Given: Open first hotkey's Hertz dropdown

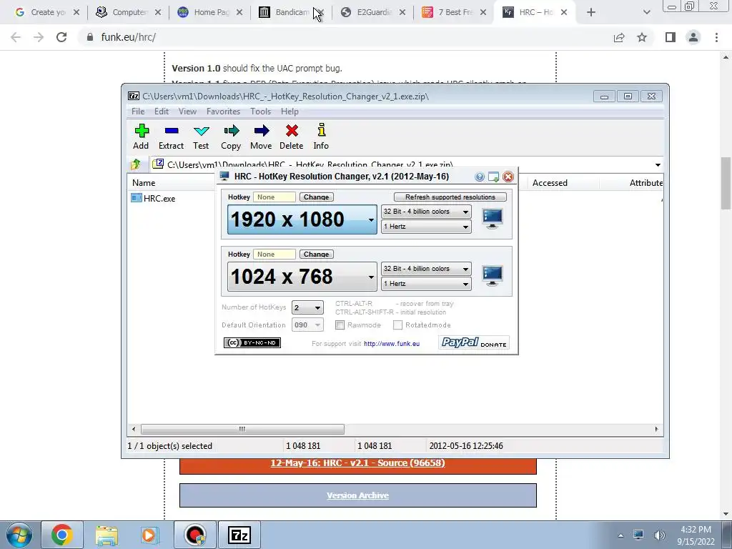Looking at the screenshot, I should pyautogui.click(x=426, y=227).
